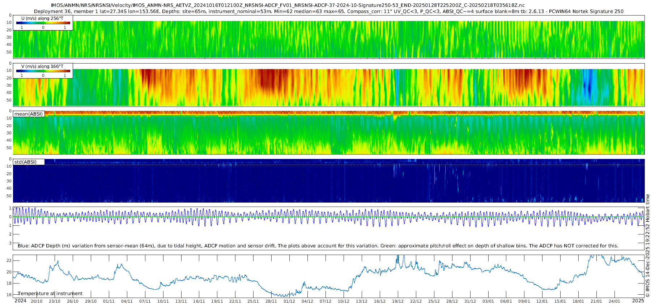Select the 16/12 date tick label
This screenshot has height=307, width=651.
pyautogui.click(x=379, y=301)
